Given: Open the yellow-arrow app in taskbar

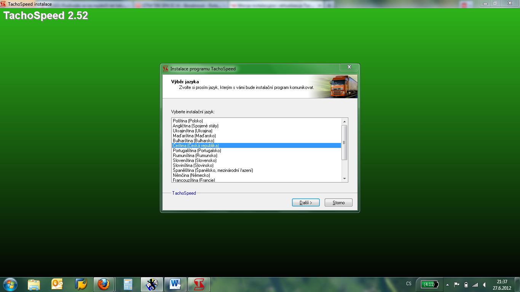Looking at the screenshot, I should 81,284.
